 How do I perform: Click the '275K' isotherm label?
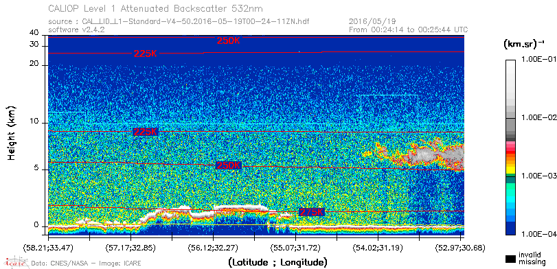(312, 212)
